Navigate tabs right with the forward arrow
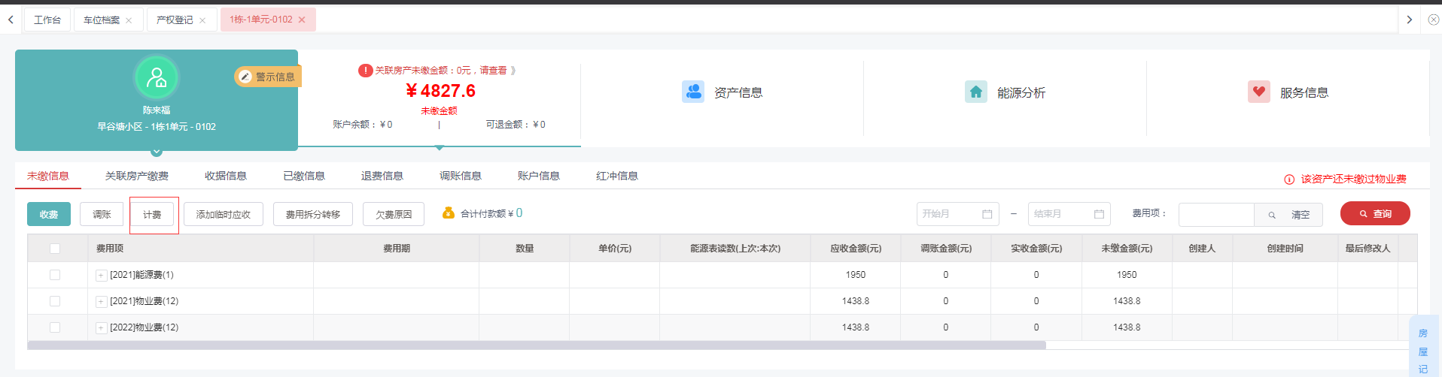 (1409, 20)
